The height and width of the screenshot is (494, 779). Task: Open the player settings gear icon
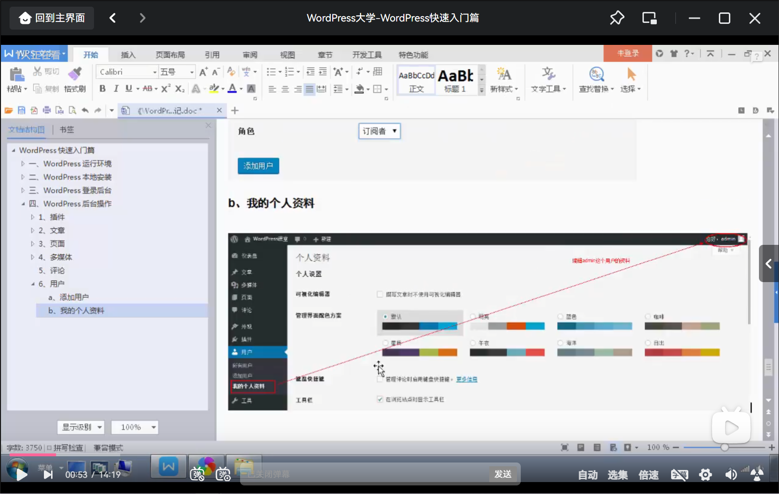tap(705, 475)
